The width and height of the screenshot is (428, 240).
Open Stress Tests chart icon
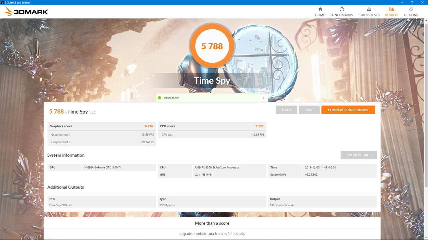369,9
